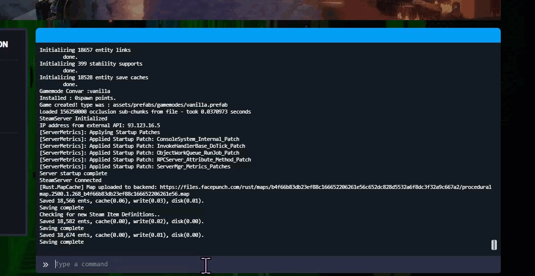The width and height of the screenshot is (535, 276).
Task: Click the double-chevron prompt icon beside command input
Action: 45,264
